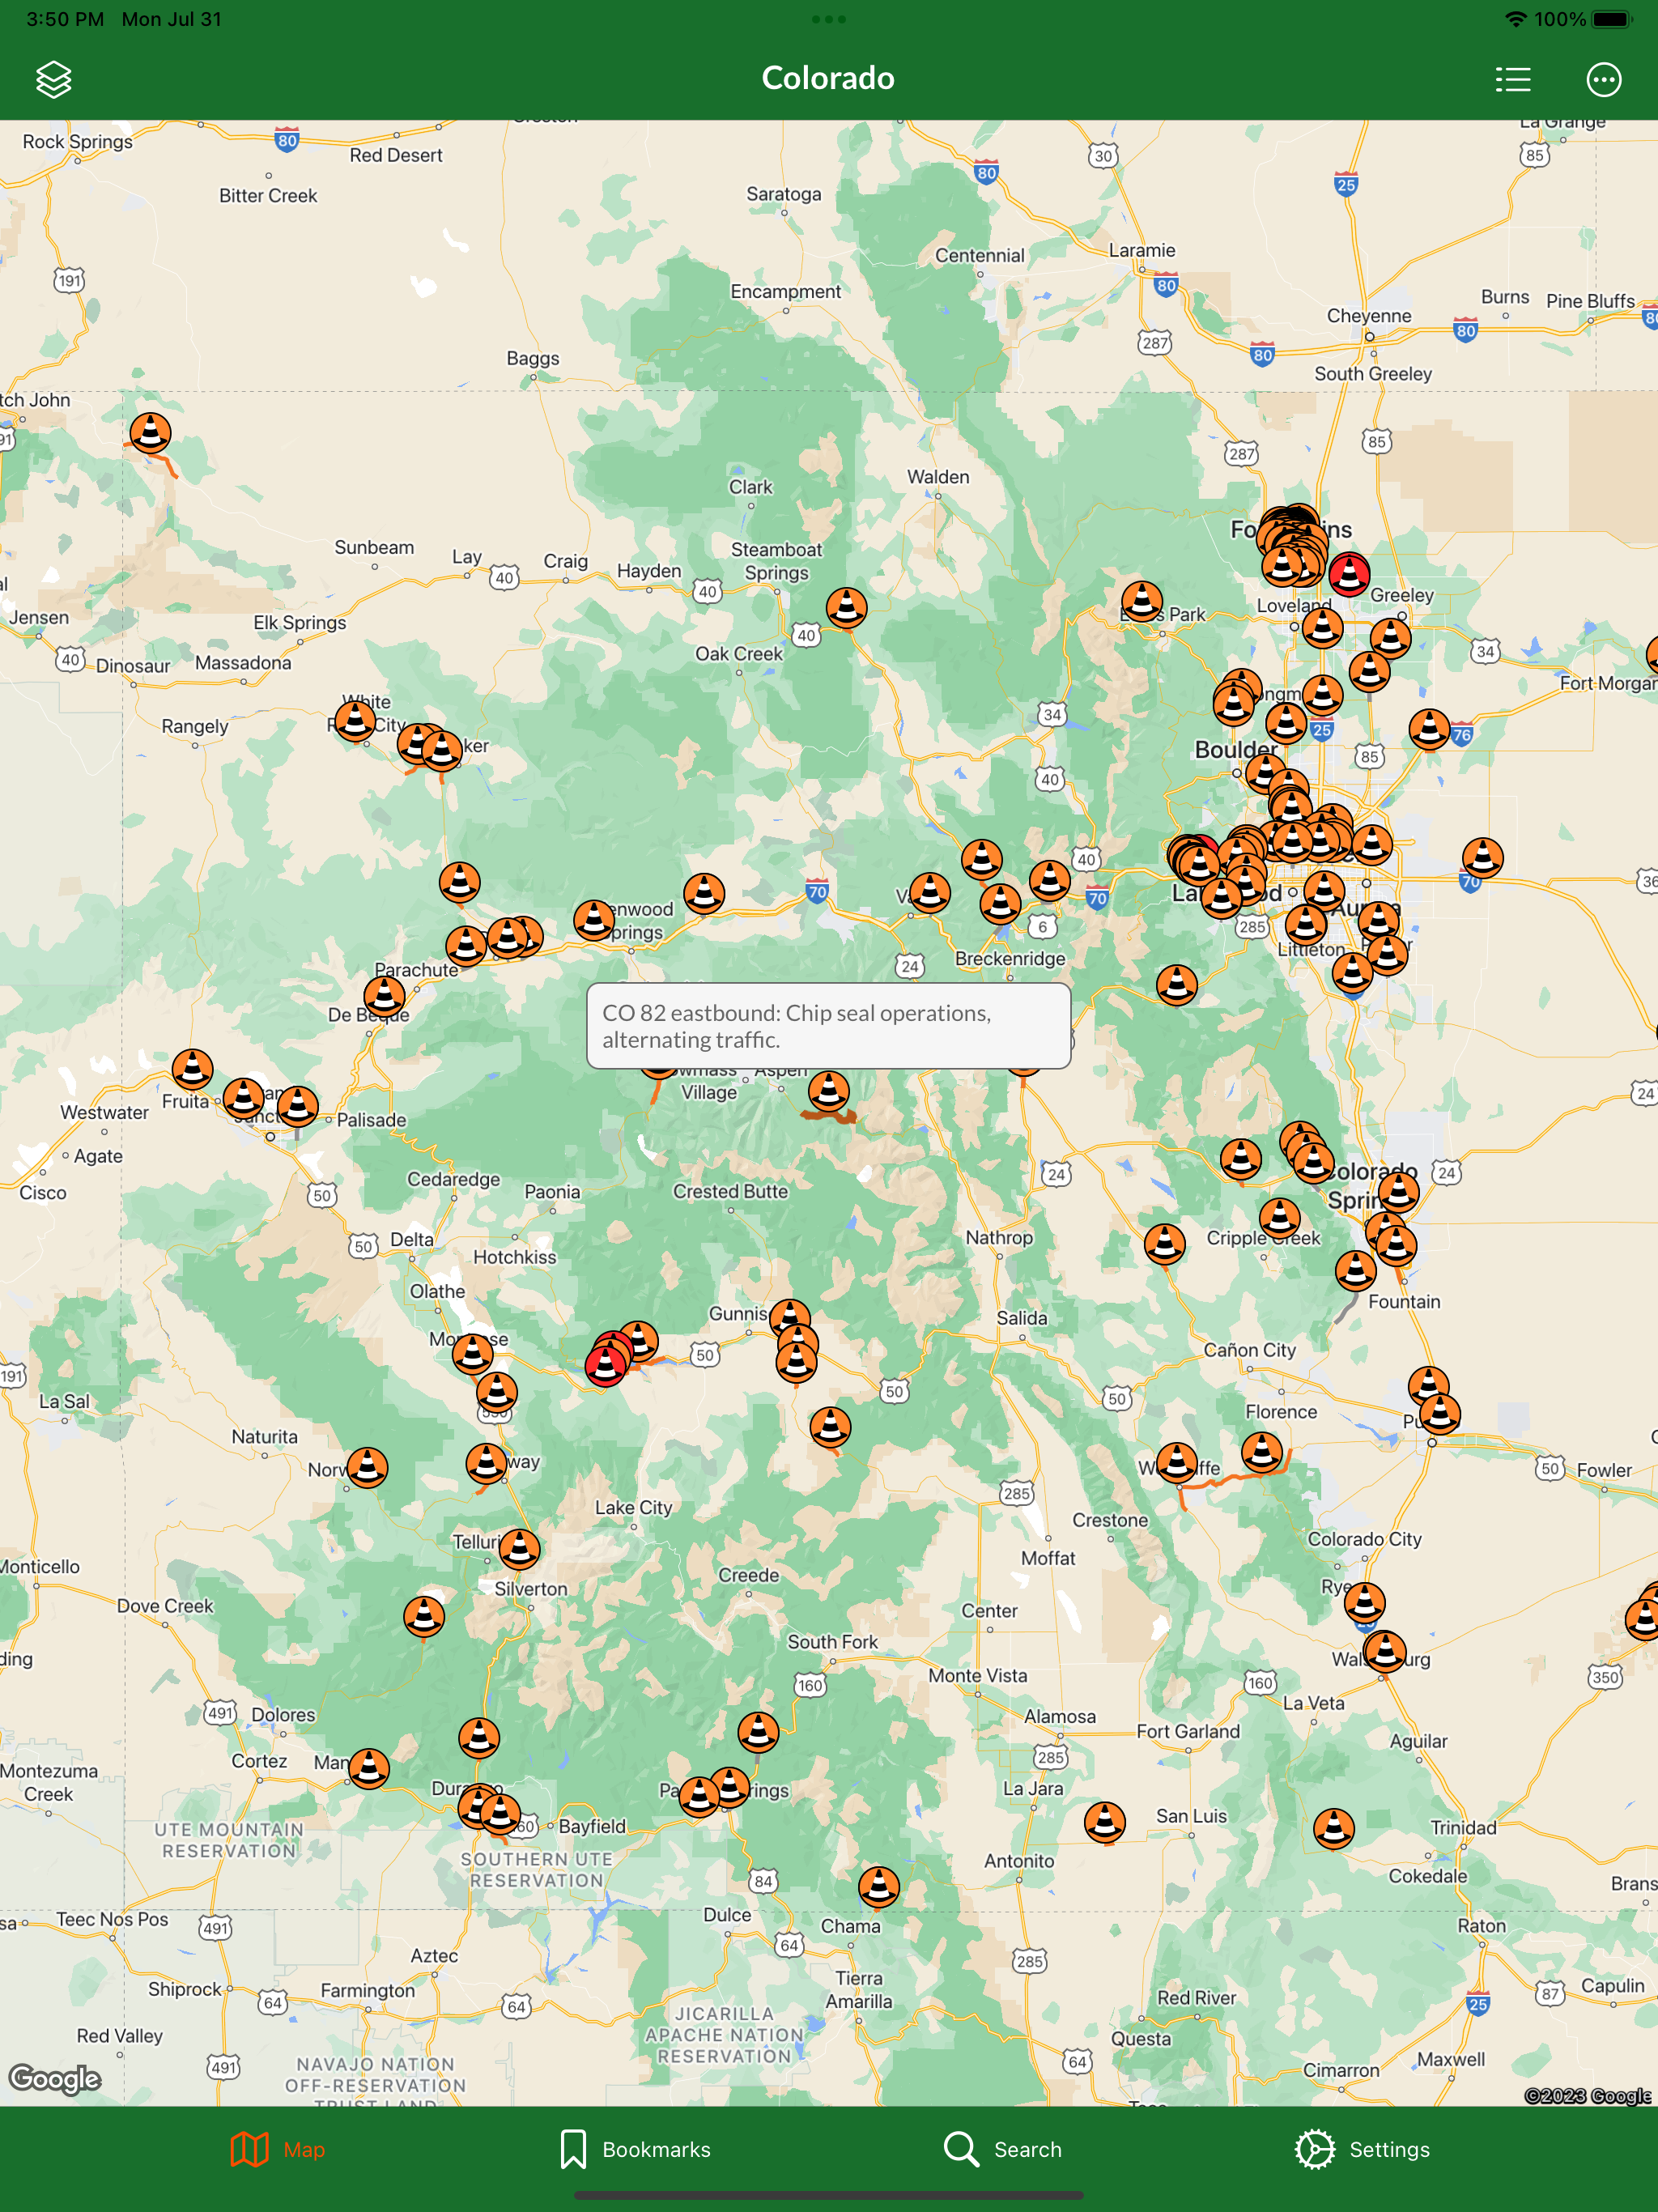The width and height of the screenshot is (1658, 2212).
Task: Open the Settings tab
Action: [1362, 2149]
